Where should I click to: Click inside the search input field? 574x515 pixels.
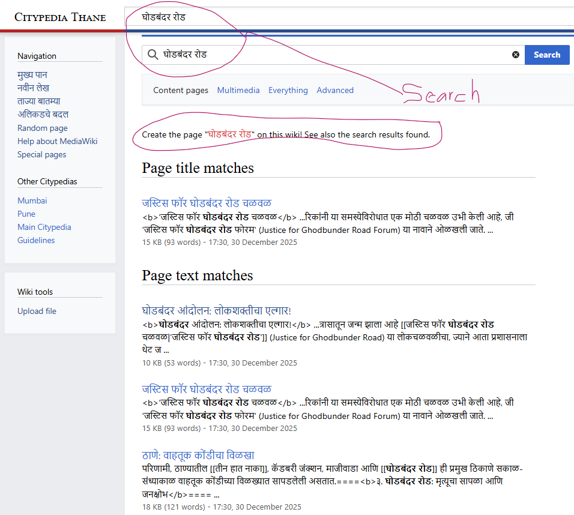(330, 55)
